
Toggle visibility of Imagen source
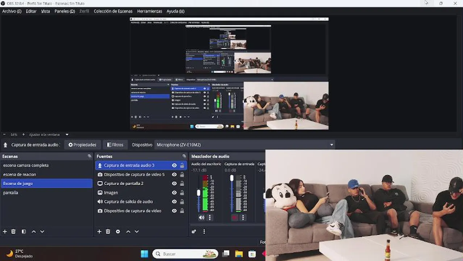click(x=174, y=192)
